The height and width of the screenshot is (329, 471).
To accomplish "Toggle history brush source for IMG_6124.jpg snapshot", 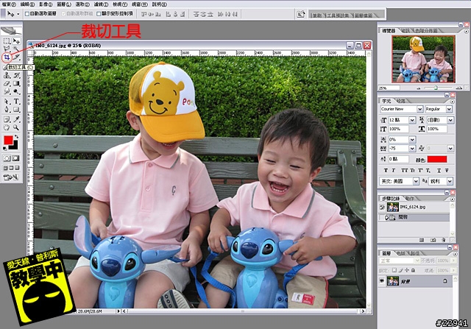I will [382, 207].
